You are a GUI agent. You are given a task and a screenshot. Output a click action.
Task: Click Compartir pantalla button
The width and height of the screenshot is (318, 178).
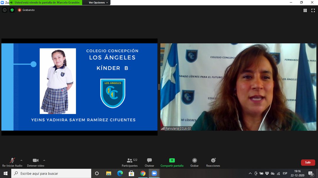point(172,162)
